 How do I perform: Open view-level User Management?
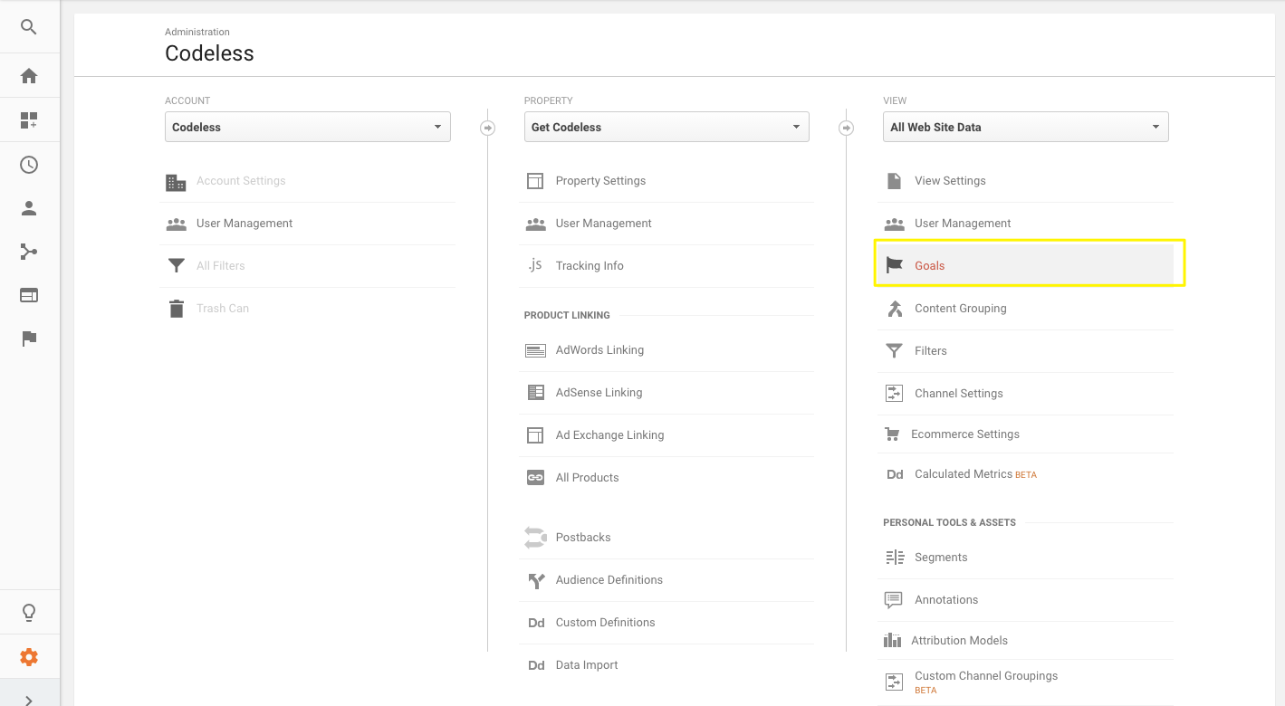click(x=963, y=224)
